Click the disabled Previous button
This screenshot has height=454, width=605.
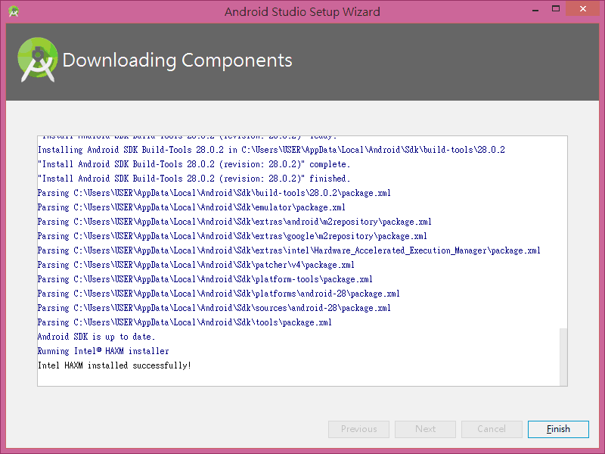pos(358,429)
